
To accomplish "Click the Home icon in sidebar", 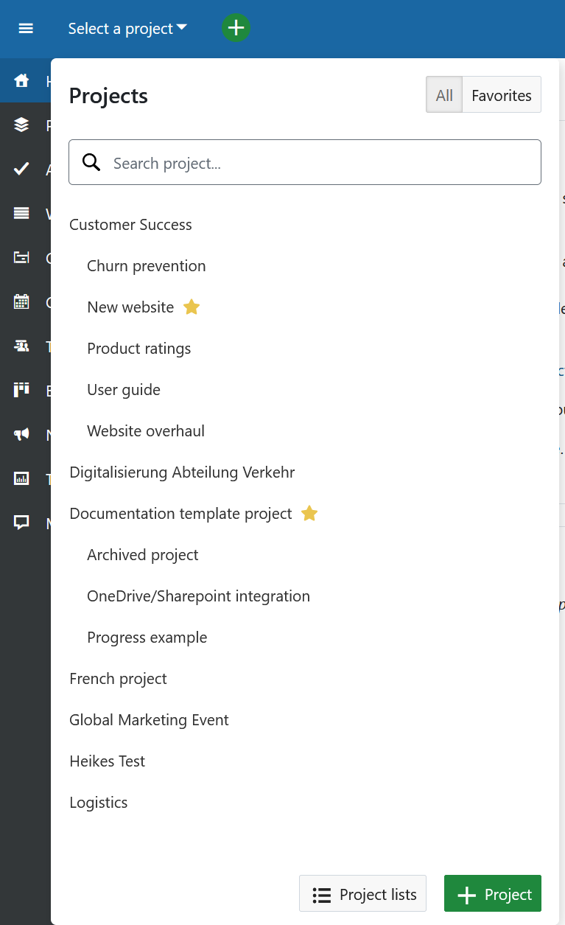I will 22,81.
